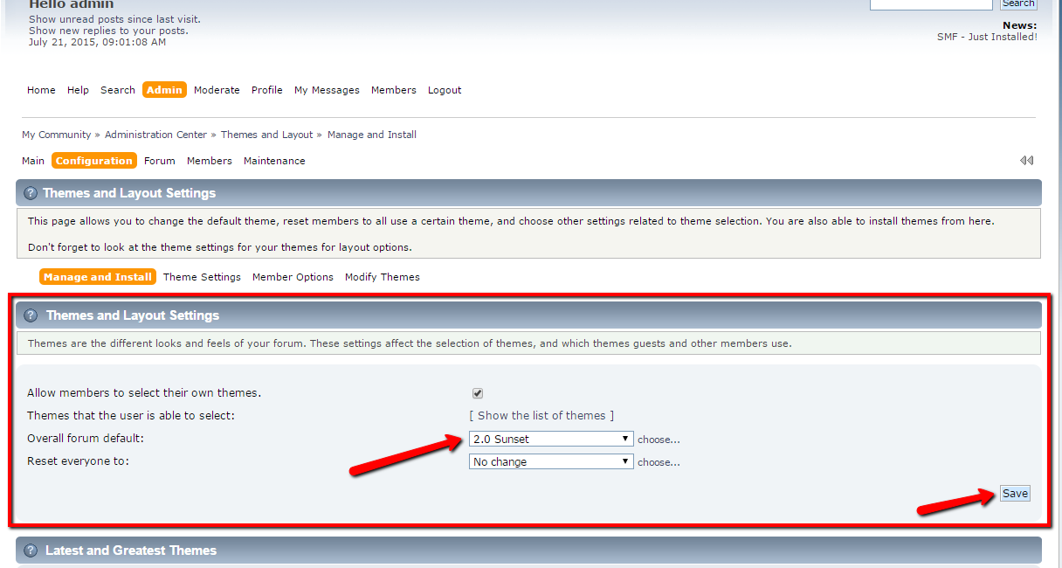Open the Reset everyone to dropdown
The height and width of the screenshot is (568, 1062).
[x=550, y=461]
